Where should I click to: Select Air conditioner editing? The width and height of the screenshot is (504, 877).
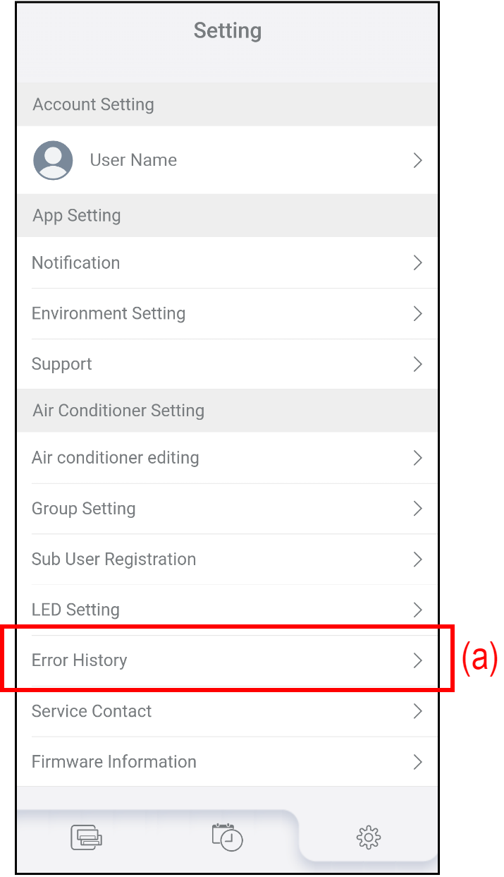116,458
